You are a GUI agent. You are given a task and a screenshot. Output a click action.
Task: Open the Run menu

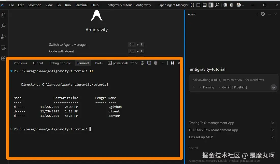68,5
